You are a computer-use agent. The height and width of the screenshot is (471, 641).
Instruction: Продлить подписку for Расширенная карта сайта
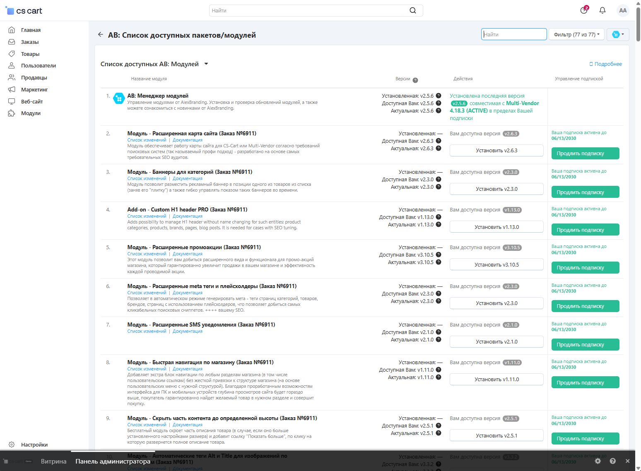pos(585,153)
